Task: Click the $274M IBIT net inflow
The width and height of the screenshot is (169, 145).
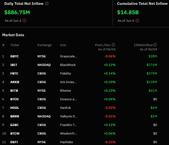Action: (152, 65)
